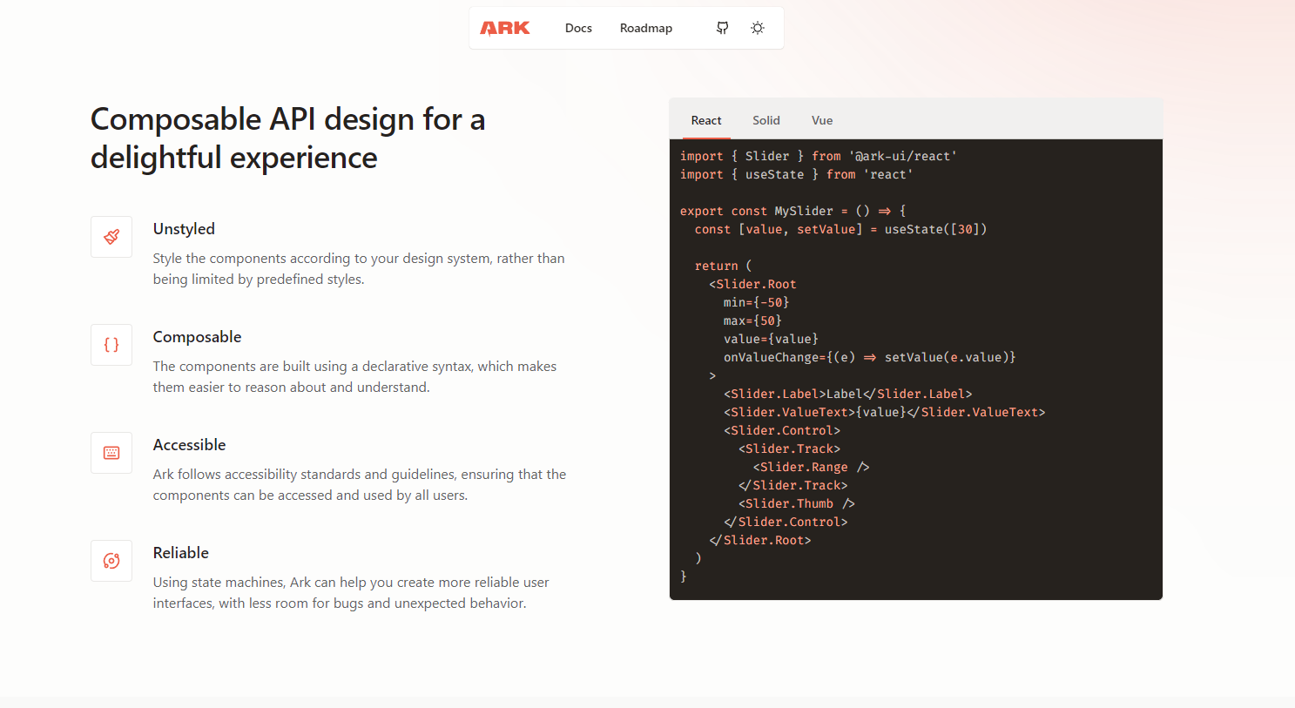
Task: Toggle the light/dark theme sun icon
Action: (x=758, y=28)
